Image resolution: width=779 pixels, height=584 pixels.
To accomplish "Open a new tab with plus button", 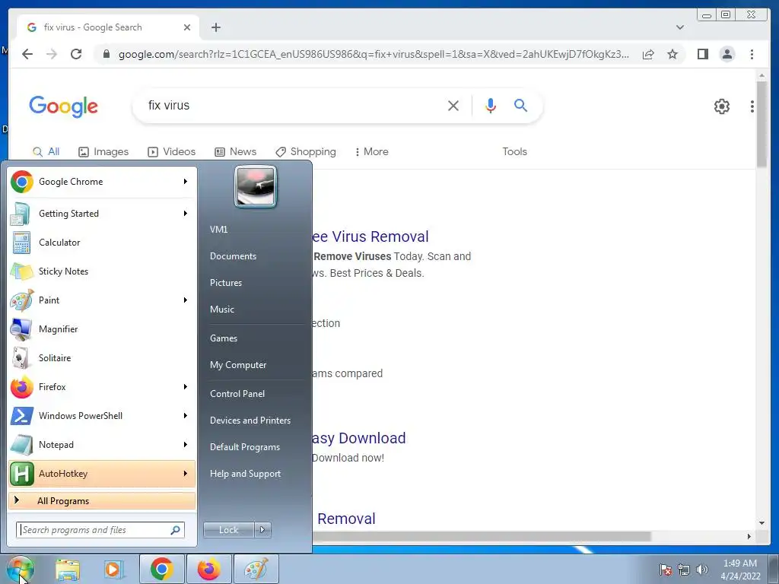I will [x=215, y=27].
